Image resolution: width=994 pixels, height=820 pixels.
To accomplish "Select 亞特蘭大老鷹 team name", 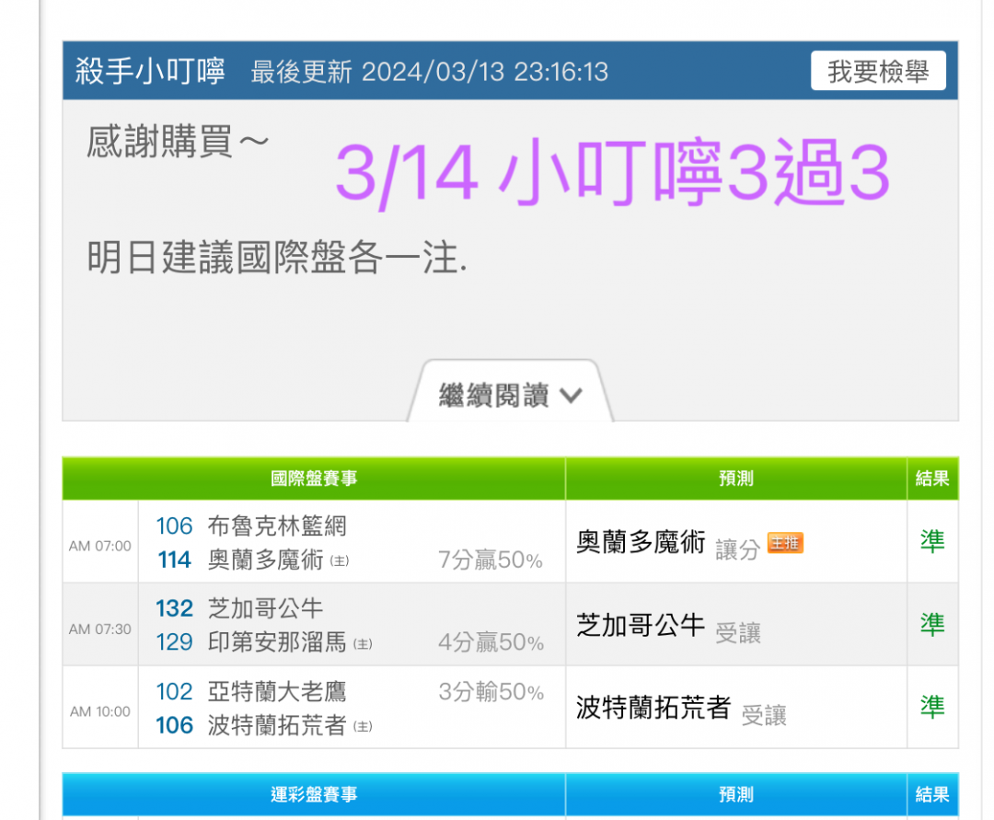I will pos(277,691).
